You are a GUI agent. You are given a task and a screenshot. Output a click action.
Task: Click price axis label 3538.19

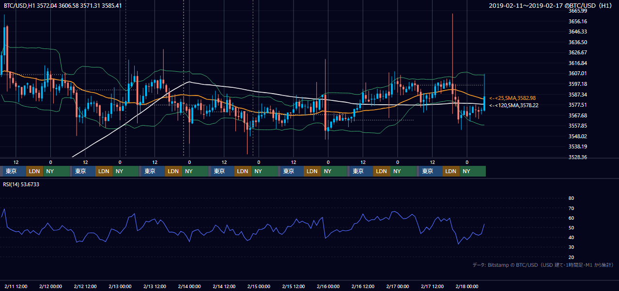click(x=578, y=146)
